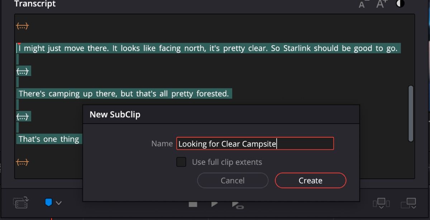Click the silence marker above camping sentence
The width and height of the screenshot is (430, 220).
pos(23,71)
